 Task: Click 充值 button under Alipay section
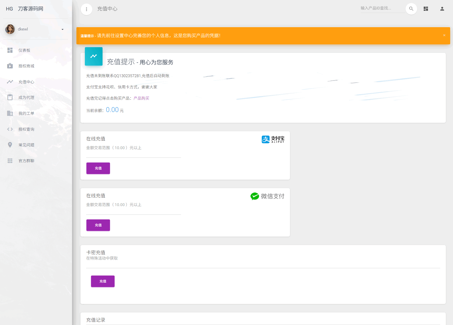(x=98, y=168)
